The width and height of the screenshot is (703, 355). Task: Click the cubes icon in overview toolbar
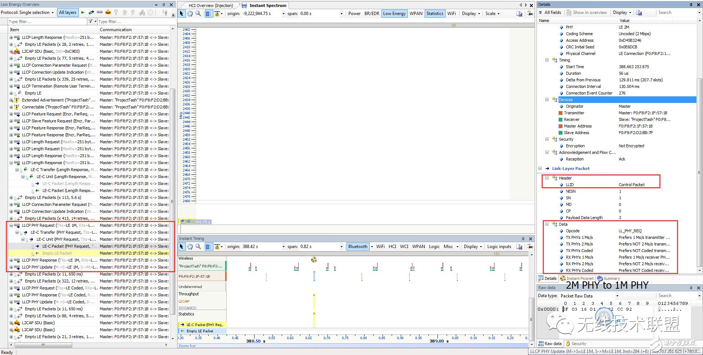point(142,12)
